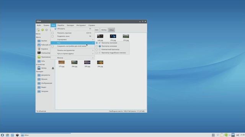Open the Места side pane selector
245x137 pixels.
tap(38, 34)
